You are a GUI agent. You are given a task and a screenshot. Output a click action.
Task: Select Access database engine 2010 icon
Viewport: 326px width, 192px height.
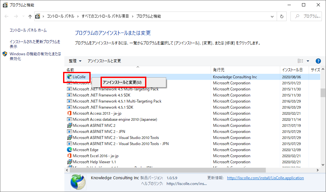pyautogui.click(x=69, y=119)
